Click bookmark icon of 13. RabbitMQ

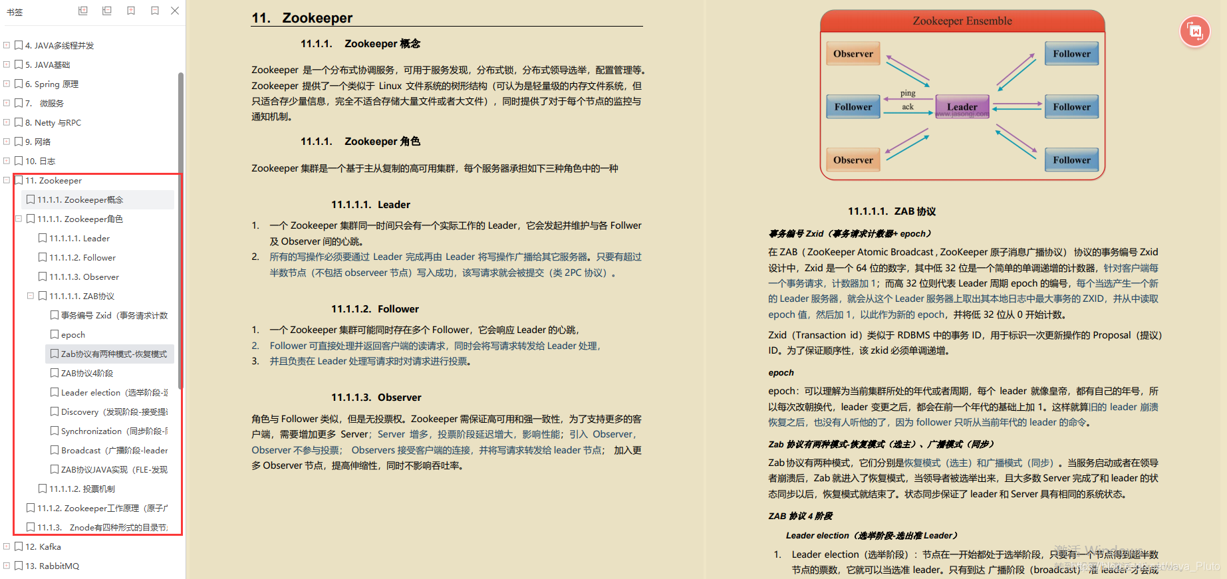point(19,566)
